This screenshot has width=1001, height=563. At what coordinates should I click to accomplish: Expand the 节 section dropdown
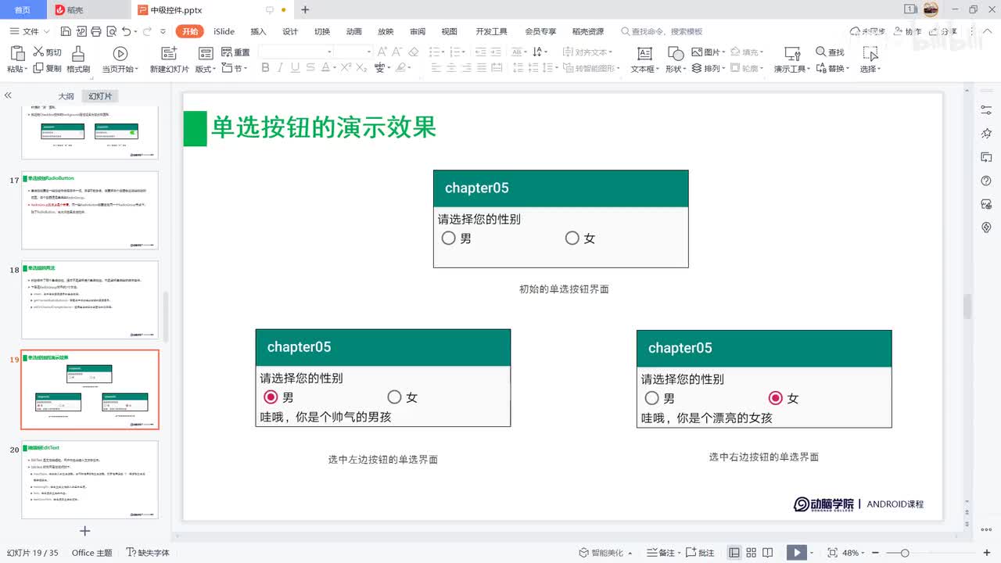[x=234, y=69]
